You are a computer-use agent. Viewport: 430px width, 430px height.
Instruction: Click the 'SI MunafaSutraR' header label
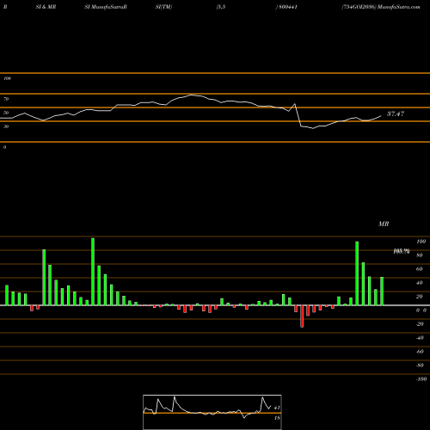pos(106,7)
